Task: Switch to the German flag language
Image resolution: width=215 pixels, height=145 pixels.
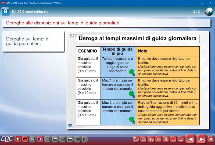Action: (26, 139)
